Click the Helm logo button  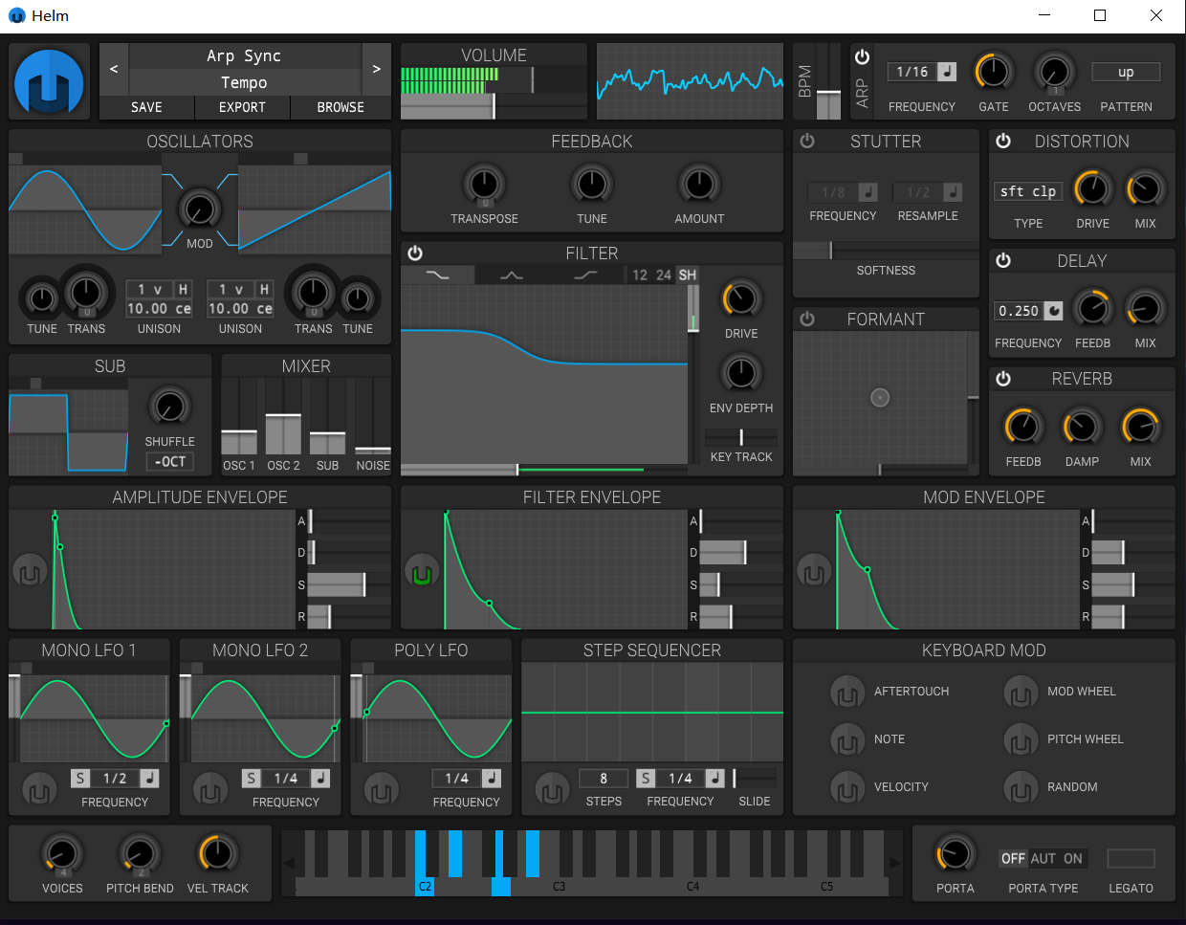coord(49,82)
